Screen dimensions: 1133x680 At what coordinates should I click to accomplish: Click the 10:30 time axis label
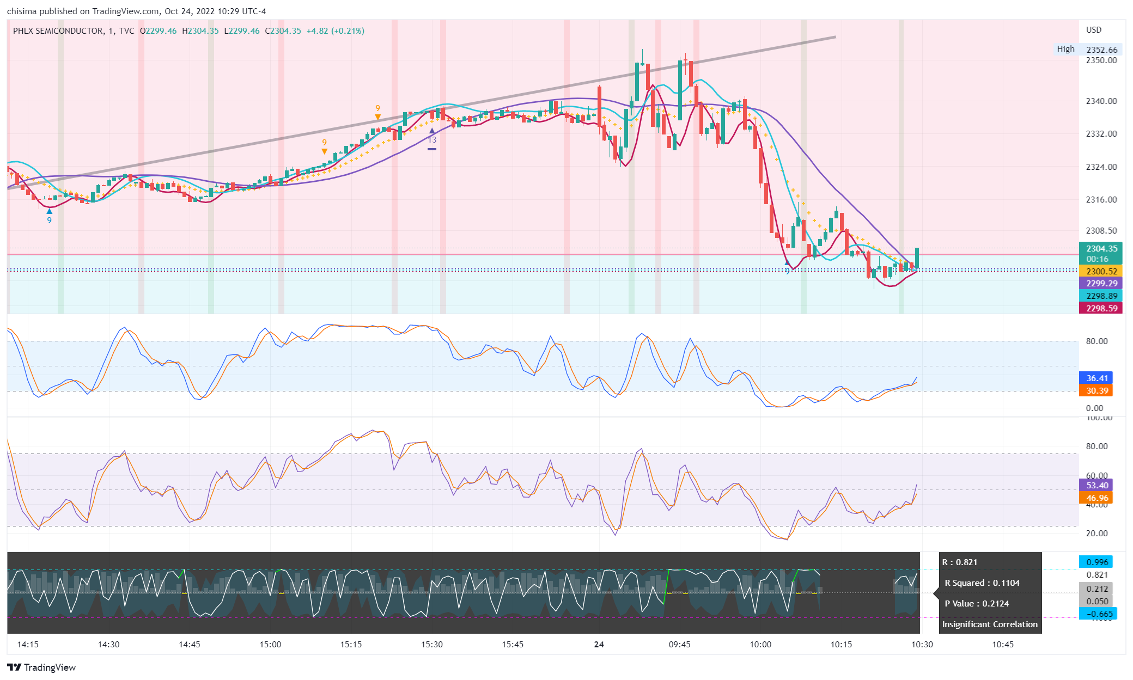922,645
